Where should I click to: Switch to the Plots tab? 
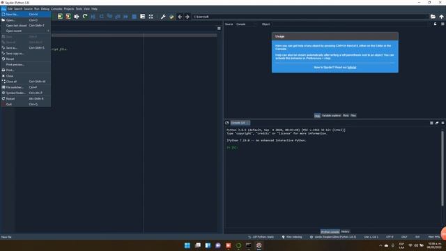coord(346,116)
